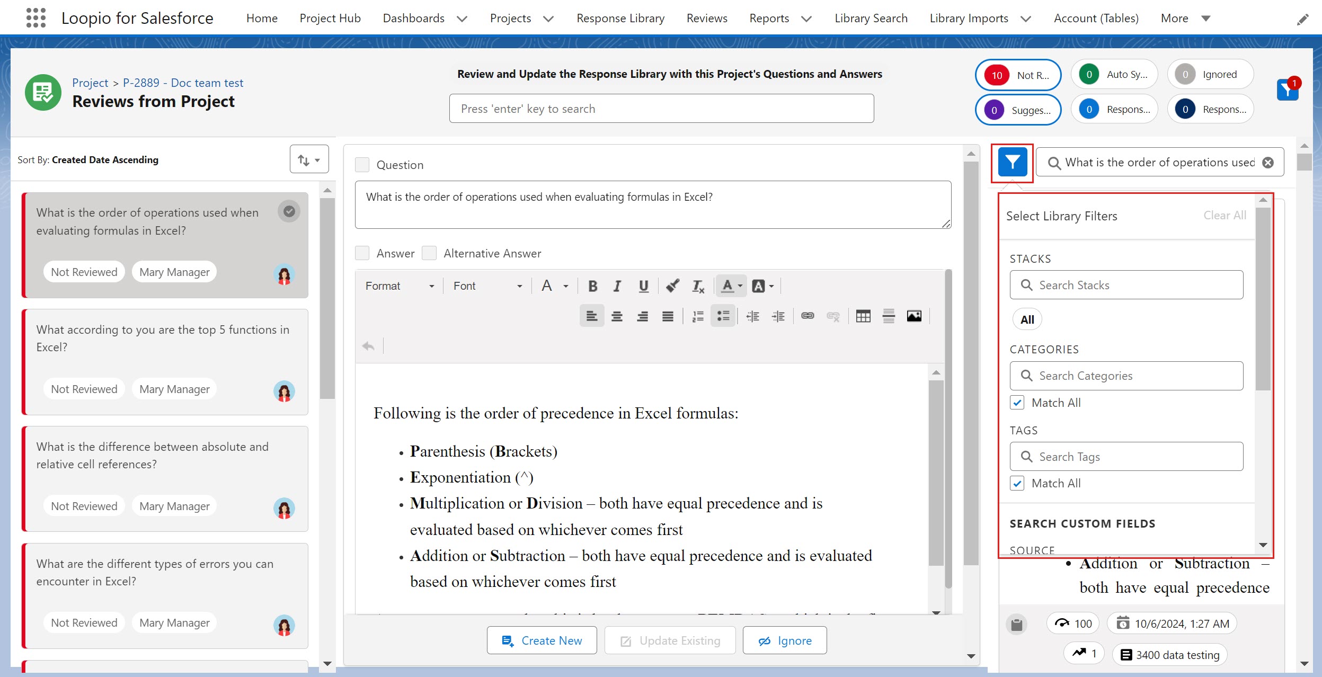Toggle bulleted list in editor

click(723, 316)
